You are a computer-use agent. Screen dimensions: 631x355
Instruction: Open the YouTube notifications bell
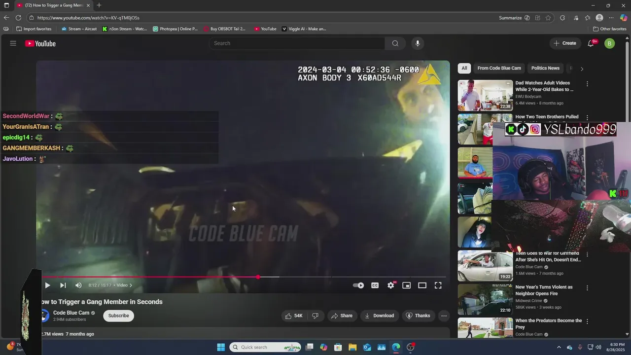(591, 43)
